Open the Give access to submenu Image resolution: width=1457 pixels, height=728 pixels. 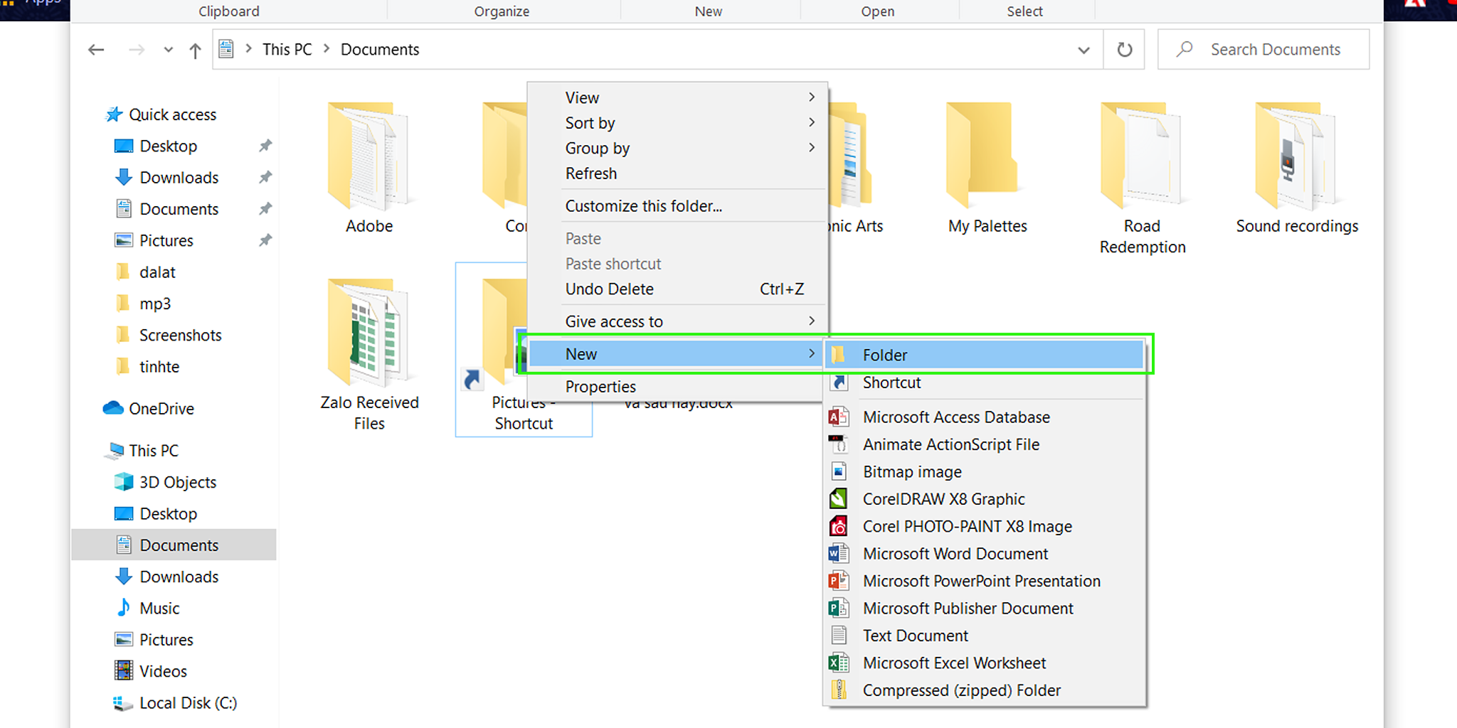(678, 321)
